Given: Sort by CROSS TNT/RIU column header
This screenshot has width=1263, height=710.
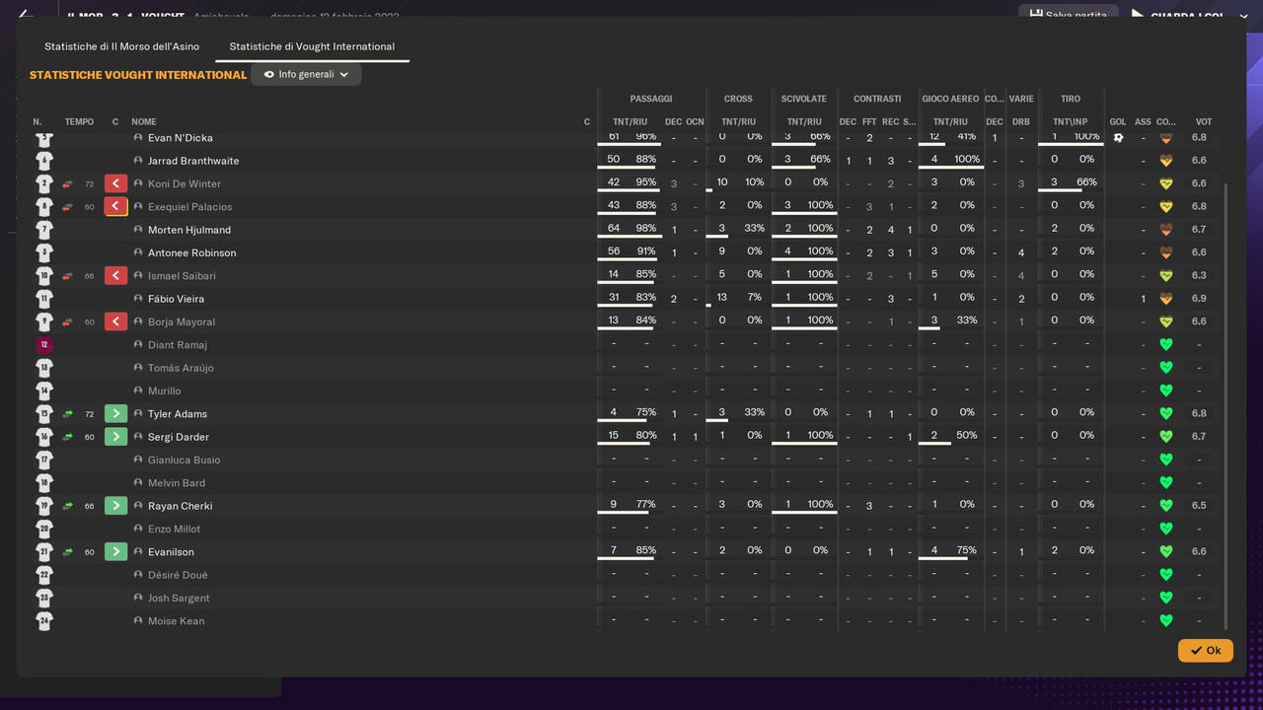Looking at the screenshot, I should [x=738, y=122].
